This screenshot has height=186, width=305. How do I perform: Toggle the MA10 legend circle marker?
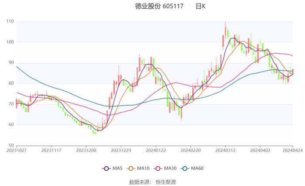click(x=131, y=169)
